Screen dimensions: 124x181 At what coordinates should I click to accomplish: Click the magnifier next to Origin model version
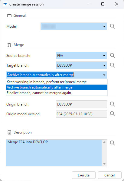coord(113,114)
